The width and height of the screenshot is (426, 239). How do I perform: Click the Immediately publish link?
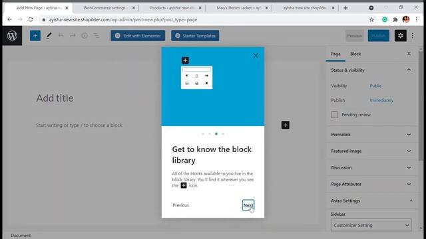381,100
